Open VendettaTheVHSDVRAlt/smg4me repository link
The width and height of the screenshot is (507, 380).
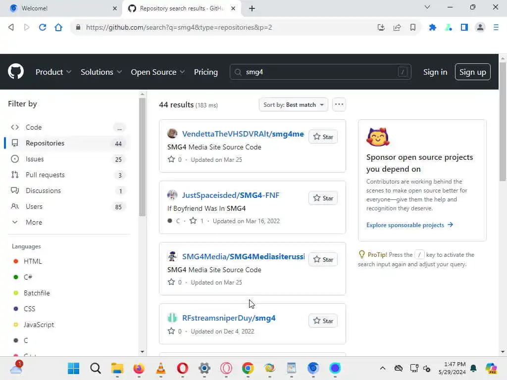(243, 134)
